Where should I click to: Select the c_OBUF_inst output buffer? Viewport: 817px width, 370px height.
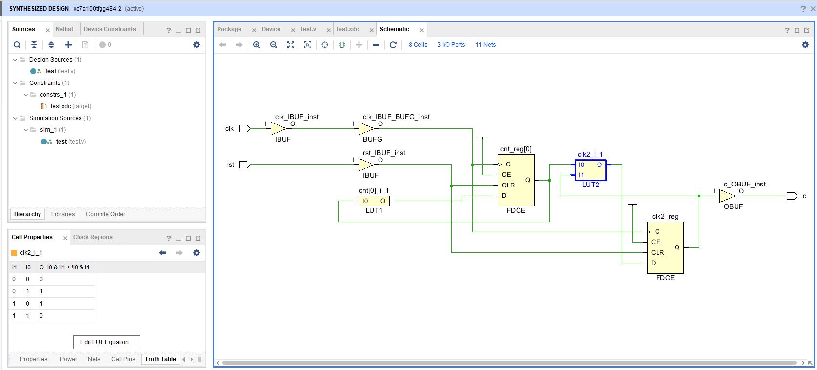click(x=727, y=196)
